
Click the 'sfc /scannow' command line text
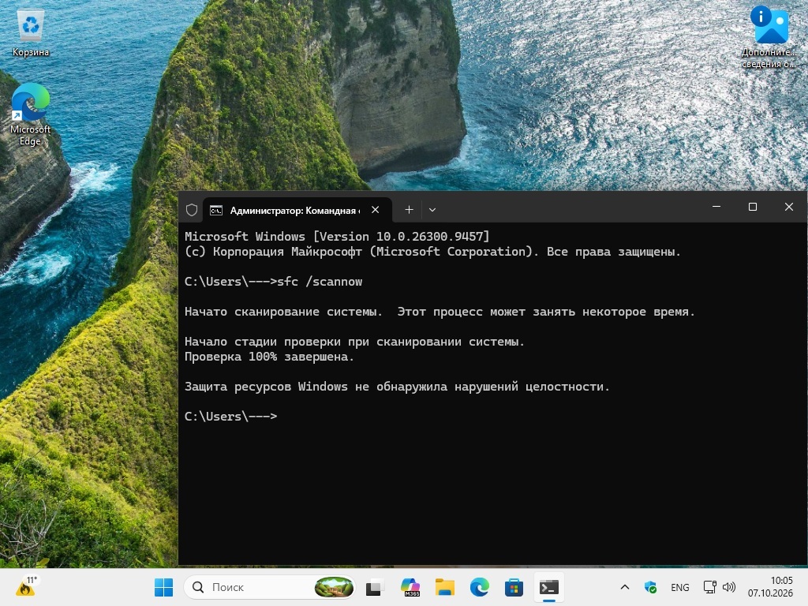point(320,282)
